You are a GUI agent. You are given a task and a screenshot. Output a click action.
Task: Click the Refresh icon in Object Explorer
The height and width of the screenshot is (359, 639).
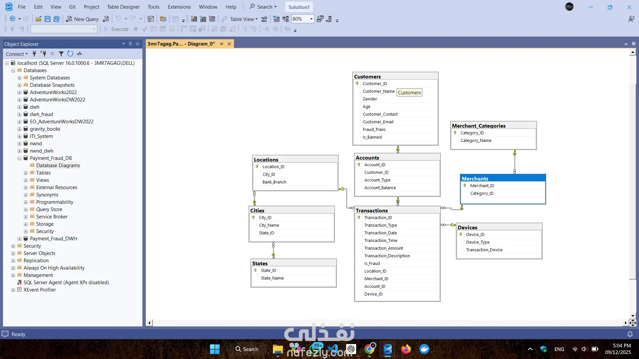[70, 54]
